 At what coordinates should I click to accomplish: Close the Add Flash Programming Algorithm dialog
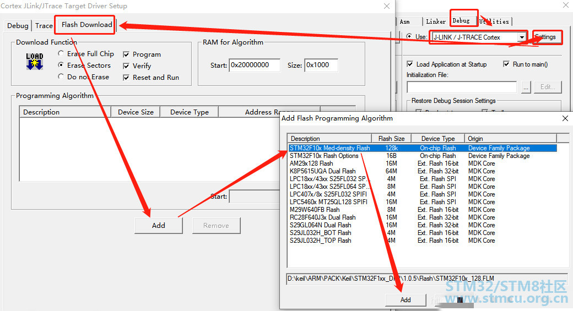(x=565, y=118)
